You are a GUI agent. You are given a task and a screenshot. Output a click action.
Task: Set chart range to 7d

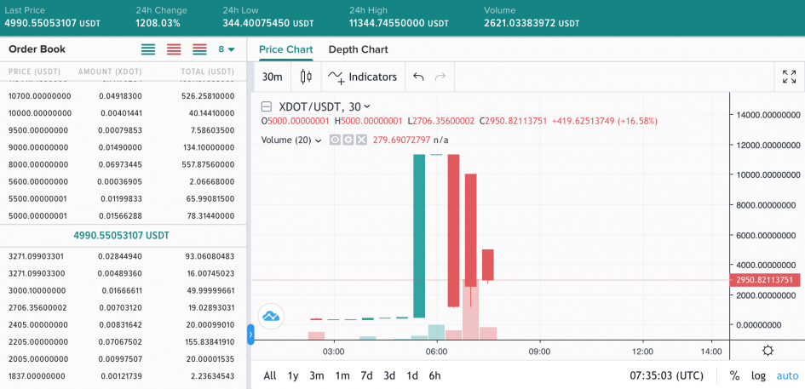point(366,375)
